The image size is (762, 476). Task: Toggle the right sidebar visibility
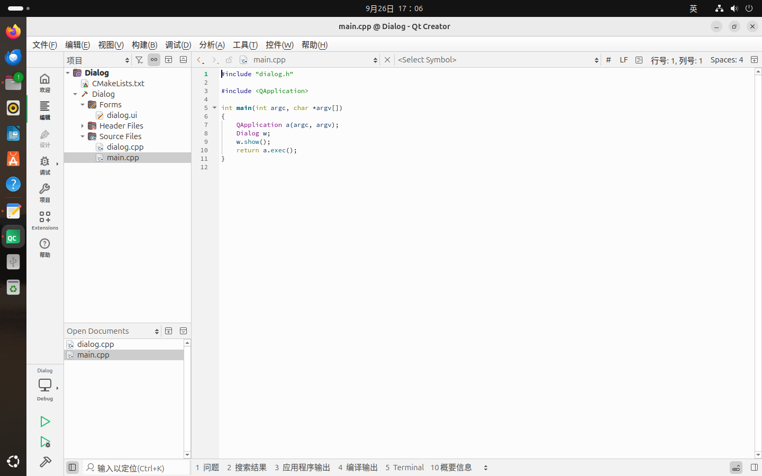click(x=754, y=468)
